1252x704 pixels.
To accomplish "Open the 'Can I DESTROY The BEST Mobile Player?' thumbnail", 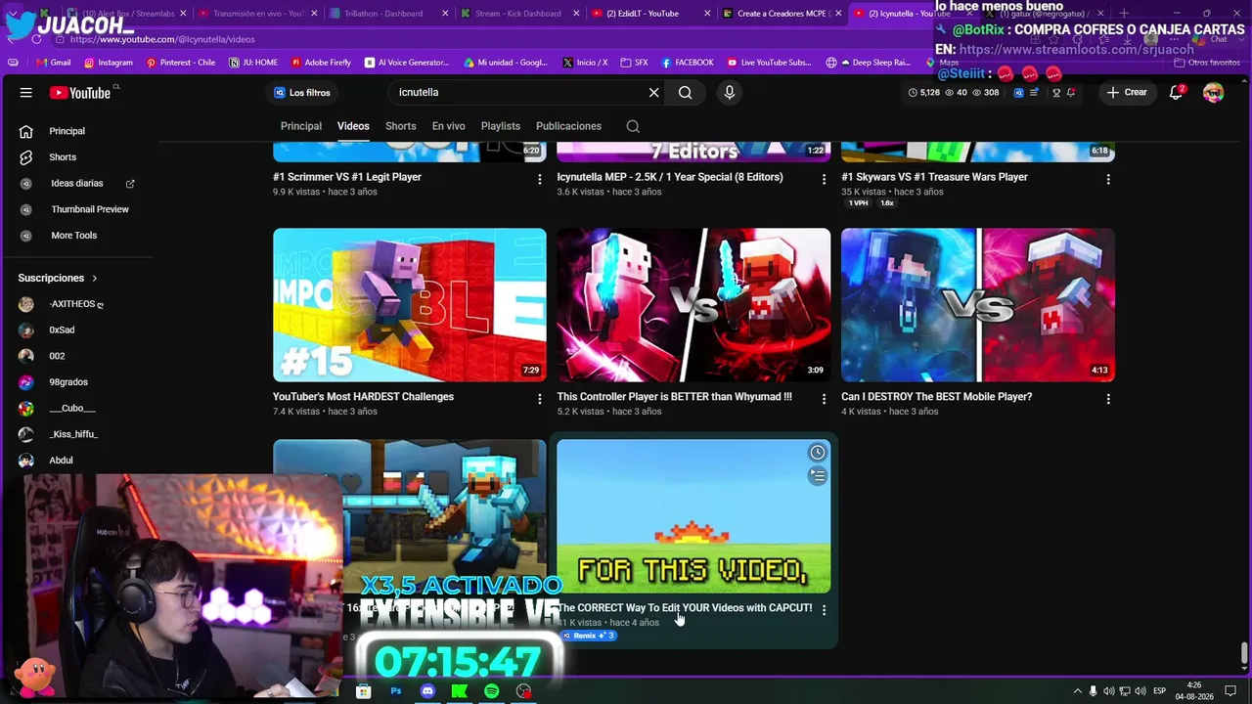I will point(978,305).
